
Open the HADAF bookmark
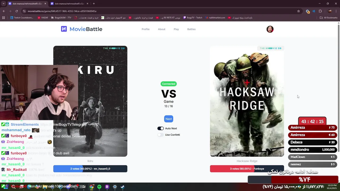43,18
